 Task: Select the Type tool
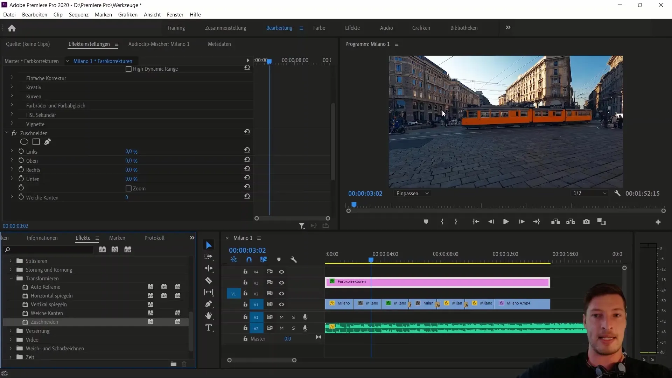pos(209,328)
